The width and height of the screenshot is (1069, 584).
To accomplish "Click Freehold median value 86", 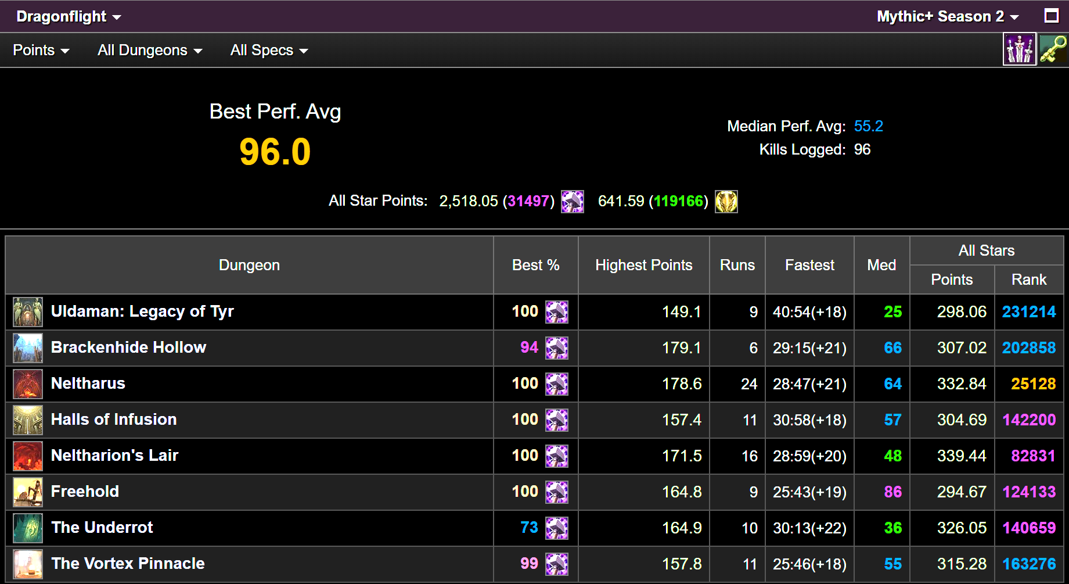I will [892, 492].
